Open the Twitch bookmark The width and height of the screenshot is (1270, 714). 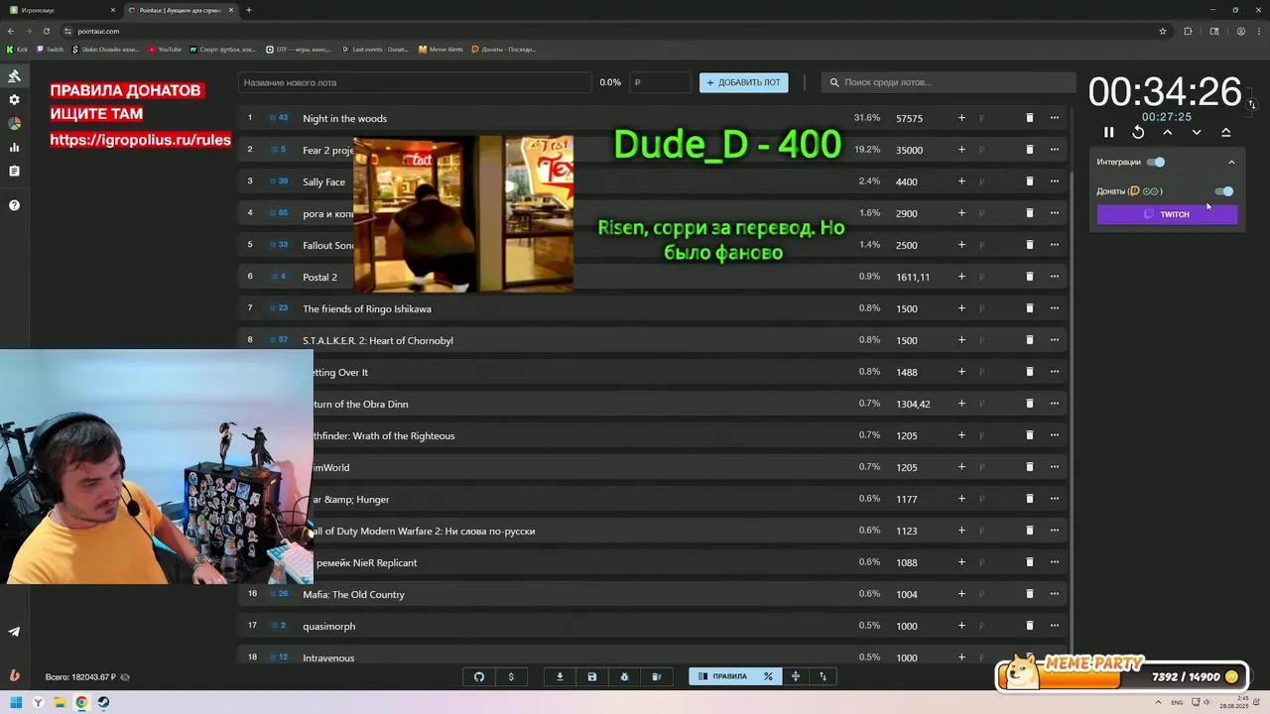pos(51,49)
